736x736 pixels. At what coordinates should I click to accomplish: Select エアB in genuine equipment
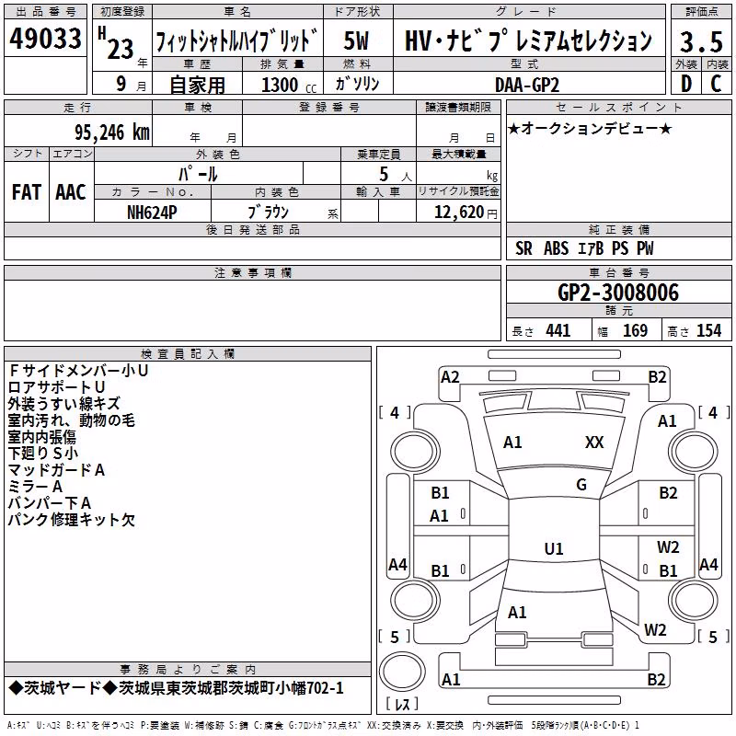coord(591,248)
